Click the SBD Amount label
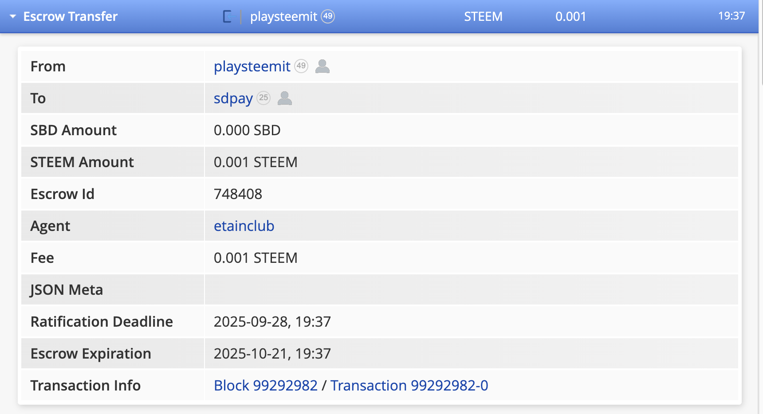 74,130
